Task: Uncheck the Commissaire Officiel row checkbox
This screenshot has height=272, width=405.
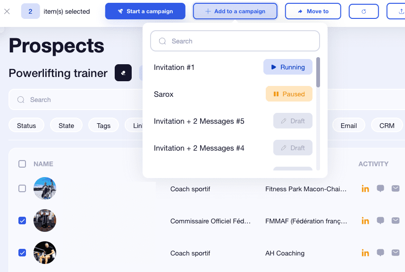Action: tap(22, 221)
